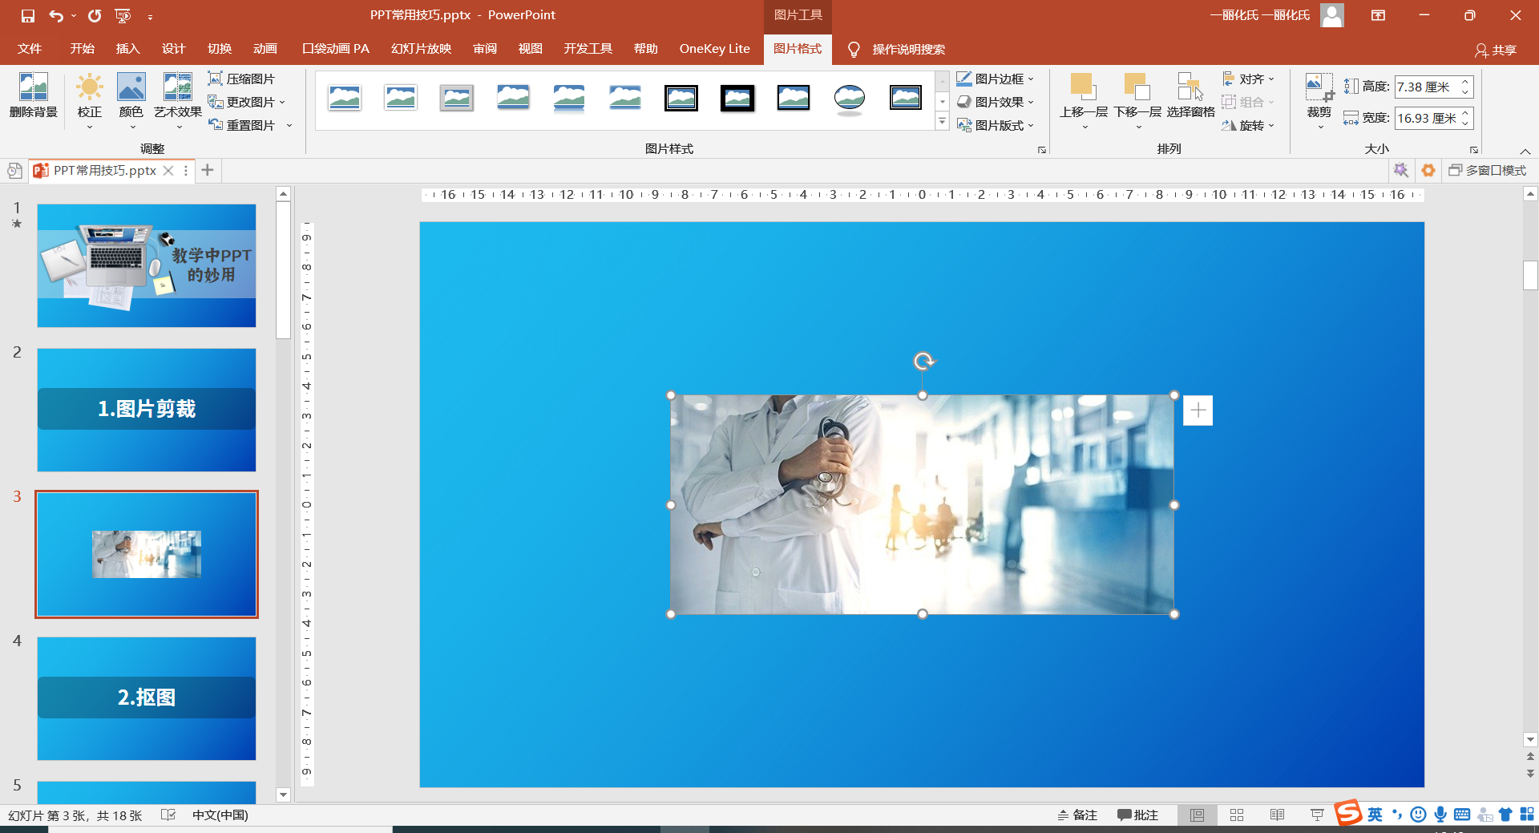
Task: Switch to Animations (动画) tab
Action: [x=265, y=49]
